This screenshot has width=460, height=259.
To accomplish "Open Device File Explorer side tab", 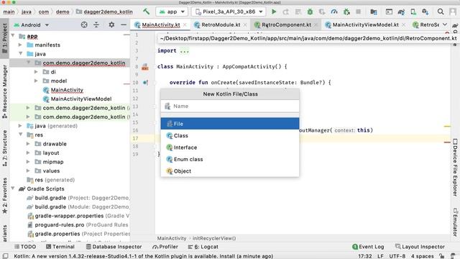I will pos(455,168).
